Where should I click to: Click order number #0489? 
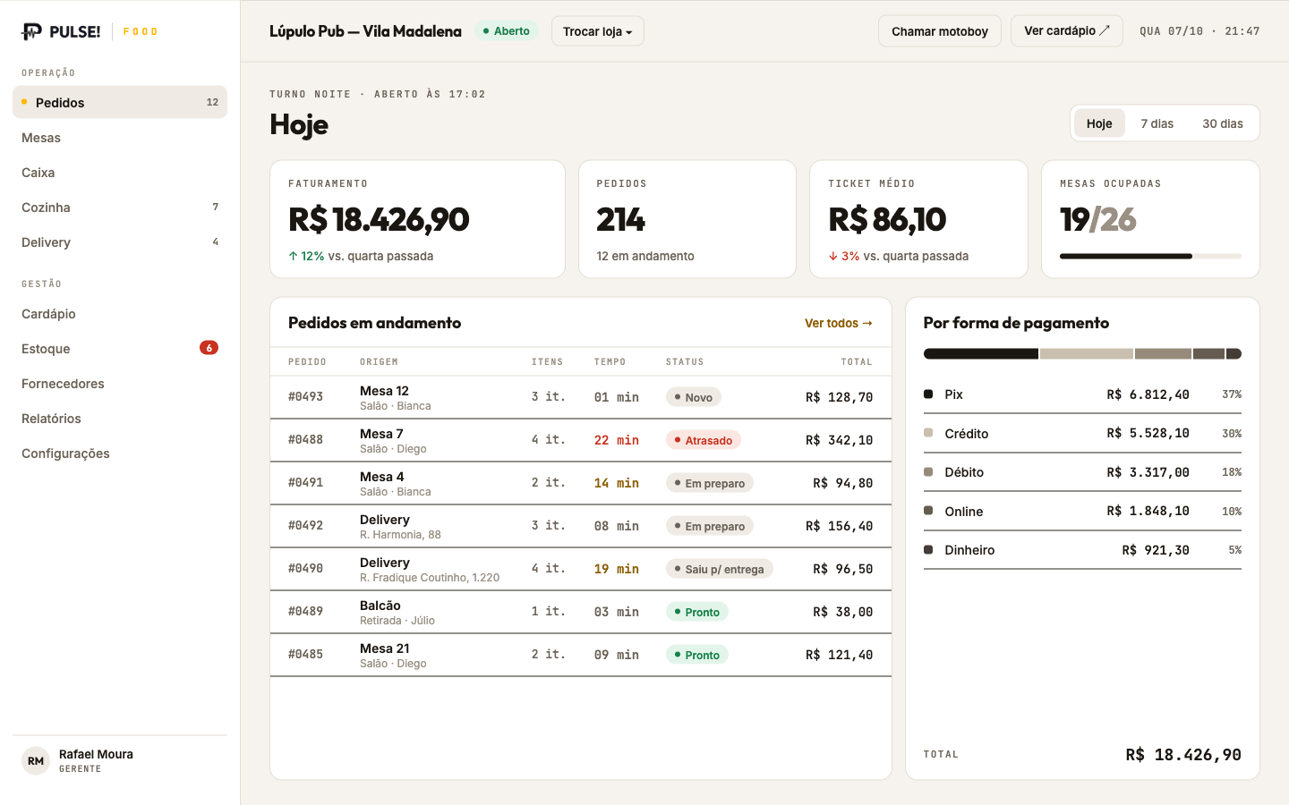(x=305, y=611)
